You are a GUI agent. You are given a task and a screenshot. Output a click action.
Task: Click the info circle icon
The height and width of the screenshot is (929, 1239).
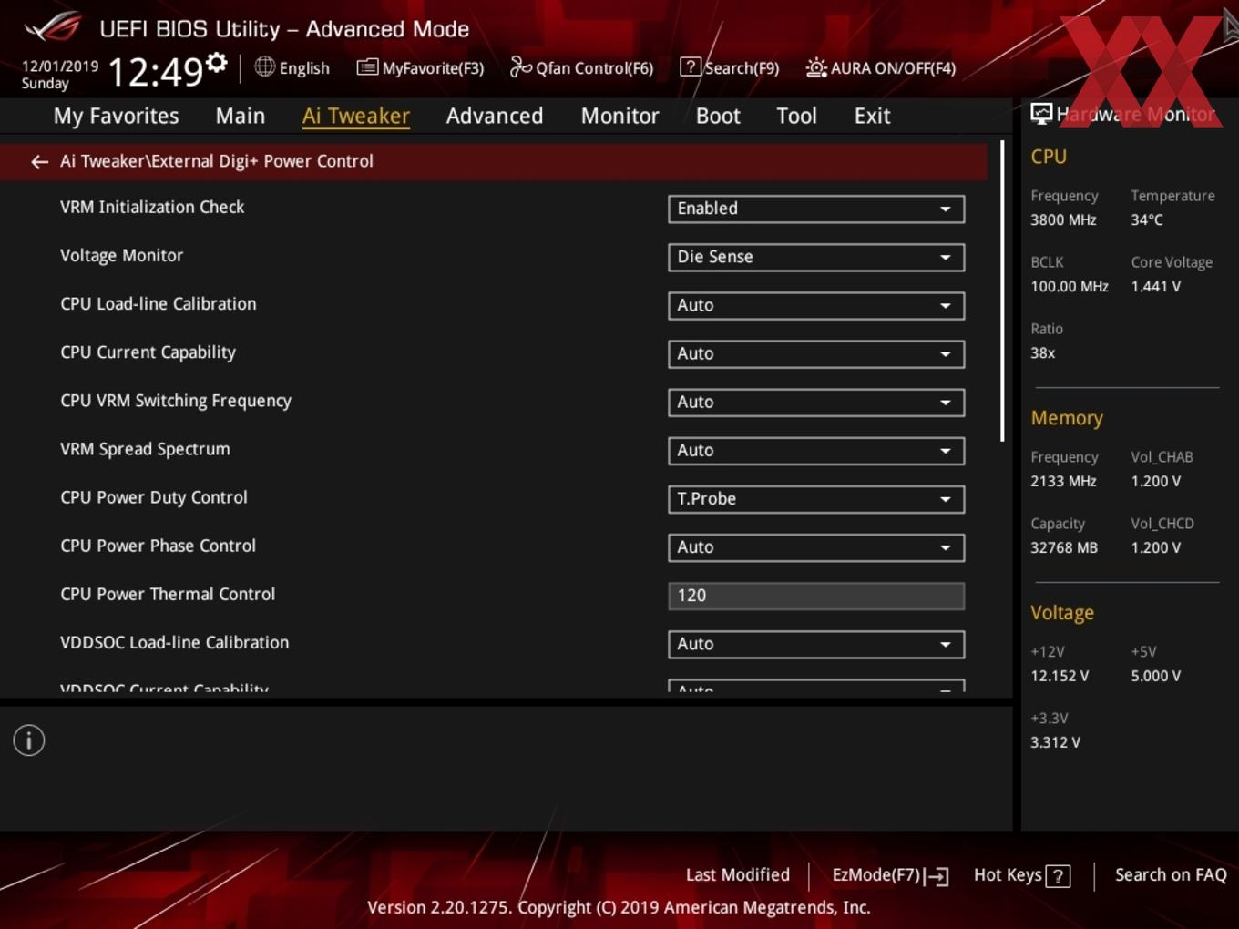pyautogui.click(x=29, y=740)
